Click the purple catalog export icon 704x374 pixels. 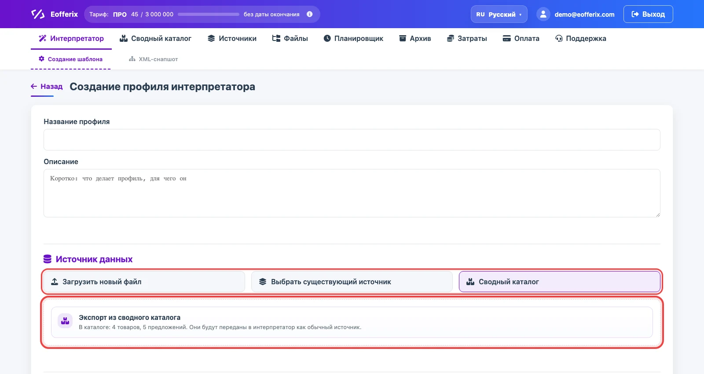coord(65,321)
